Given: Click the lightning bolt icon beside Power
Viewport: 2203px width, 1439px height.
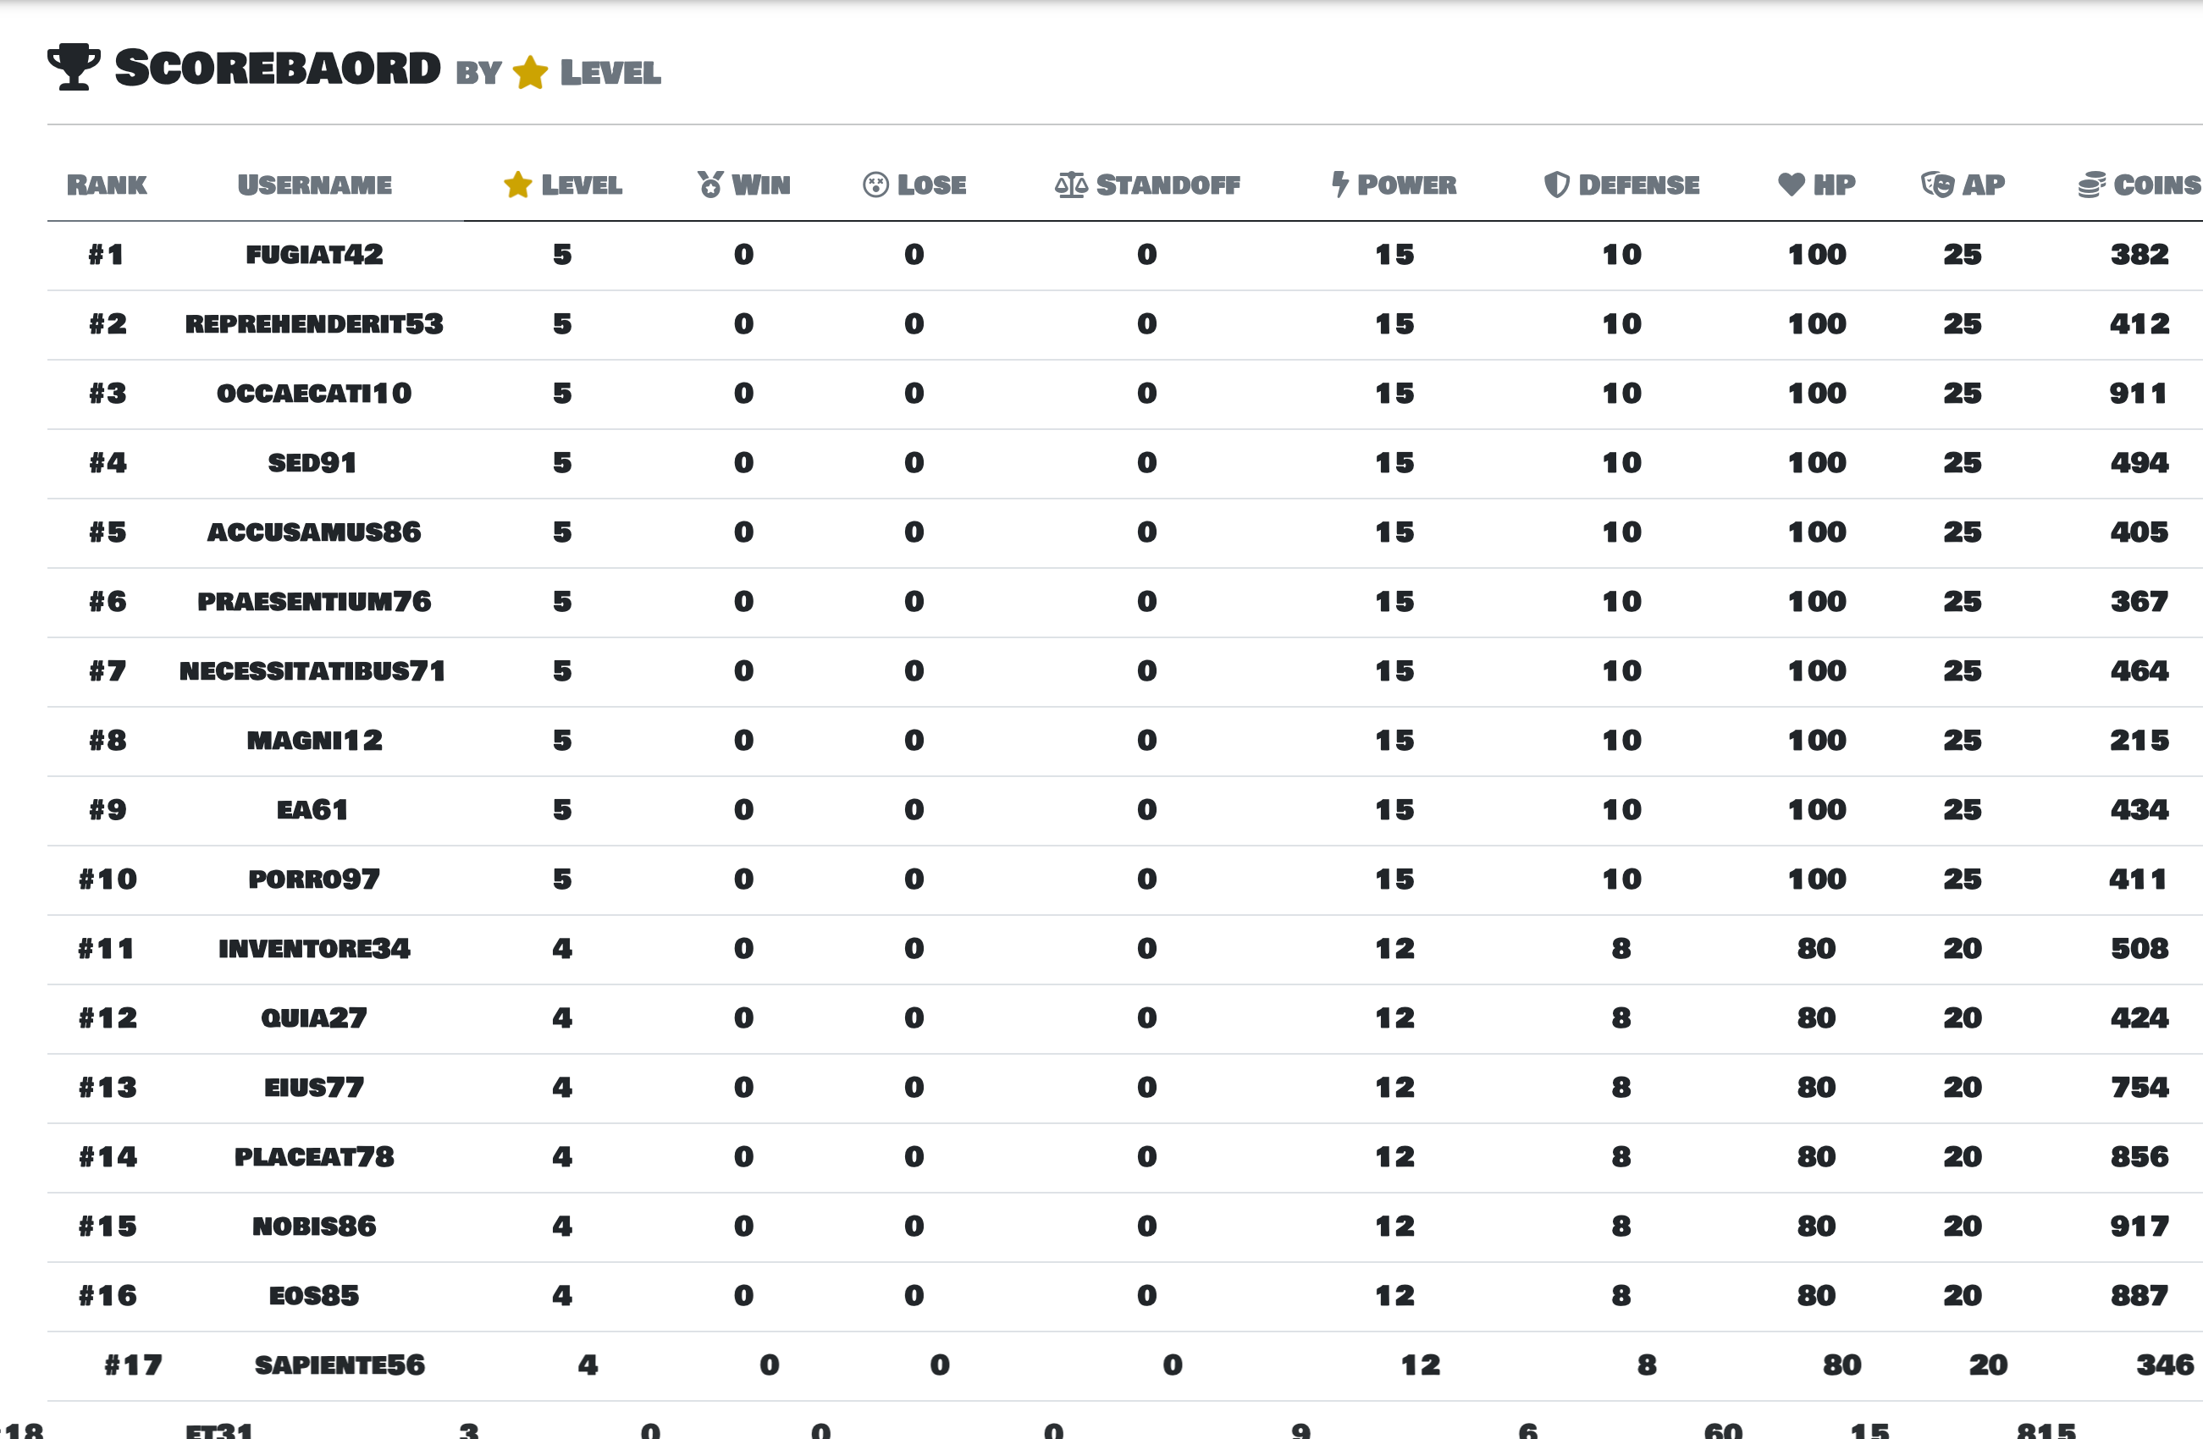Looking at the screenshot, I should coord(1339,185).
